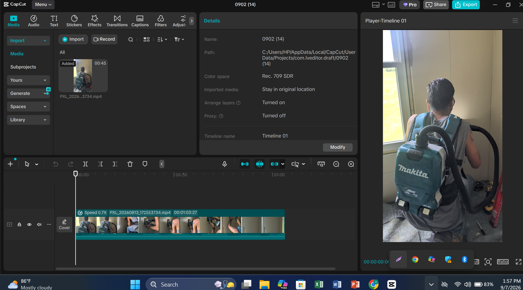Delete the selected timeline clip
523x290 pixels.
[130, 164]
